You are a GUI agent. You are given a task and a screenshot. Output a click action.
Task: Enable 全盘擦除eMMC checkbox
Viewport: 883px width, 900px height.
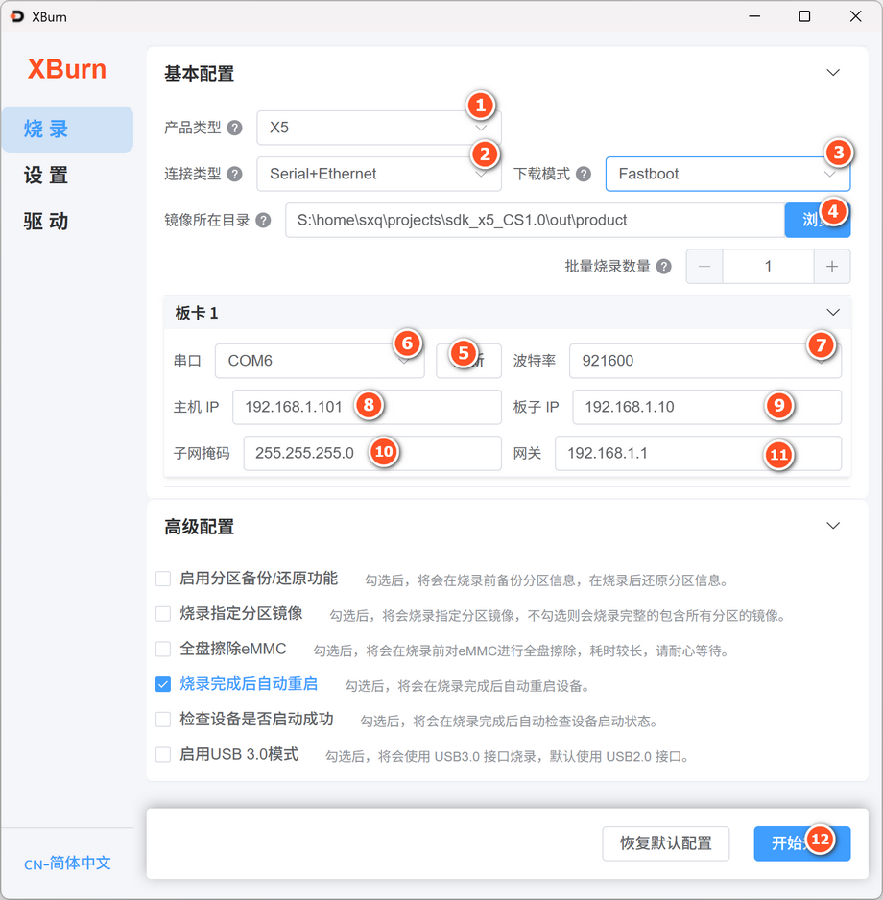[163, 650]
